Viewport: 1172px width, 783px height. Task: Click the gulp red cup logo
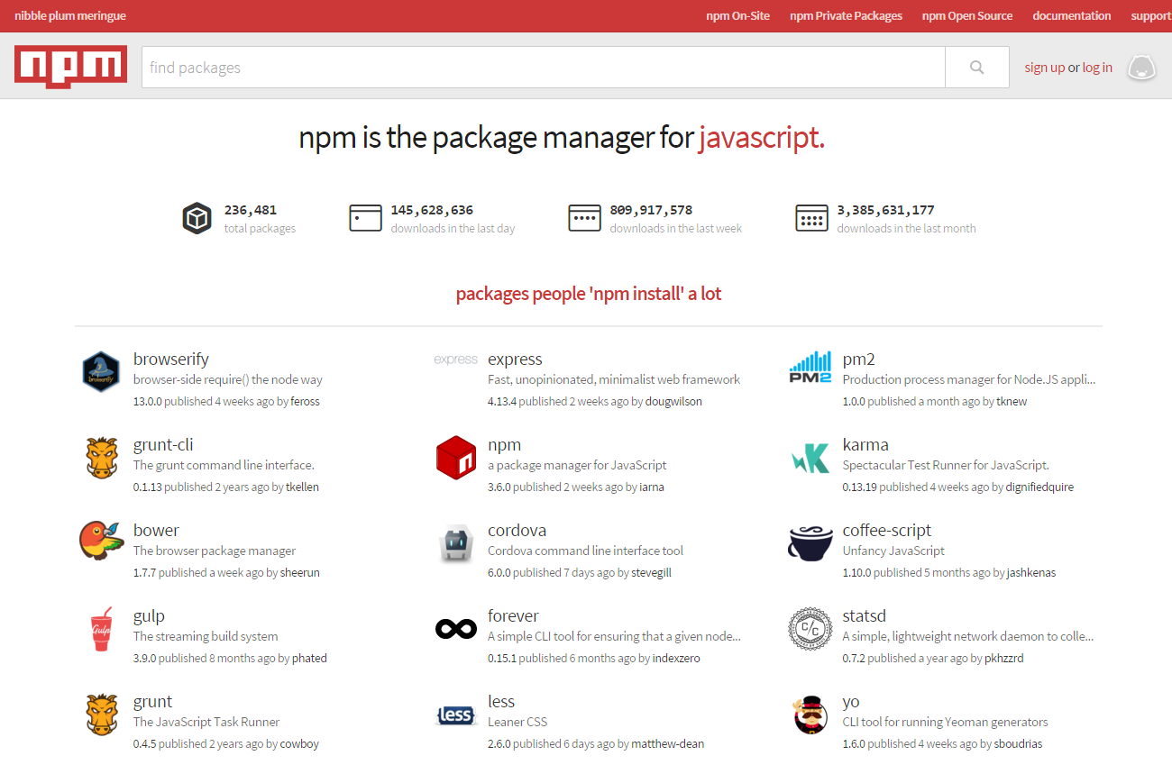pyautogui.click(x=101, y=628)
